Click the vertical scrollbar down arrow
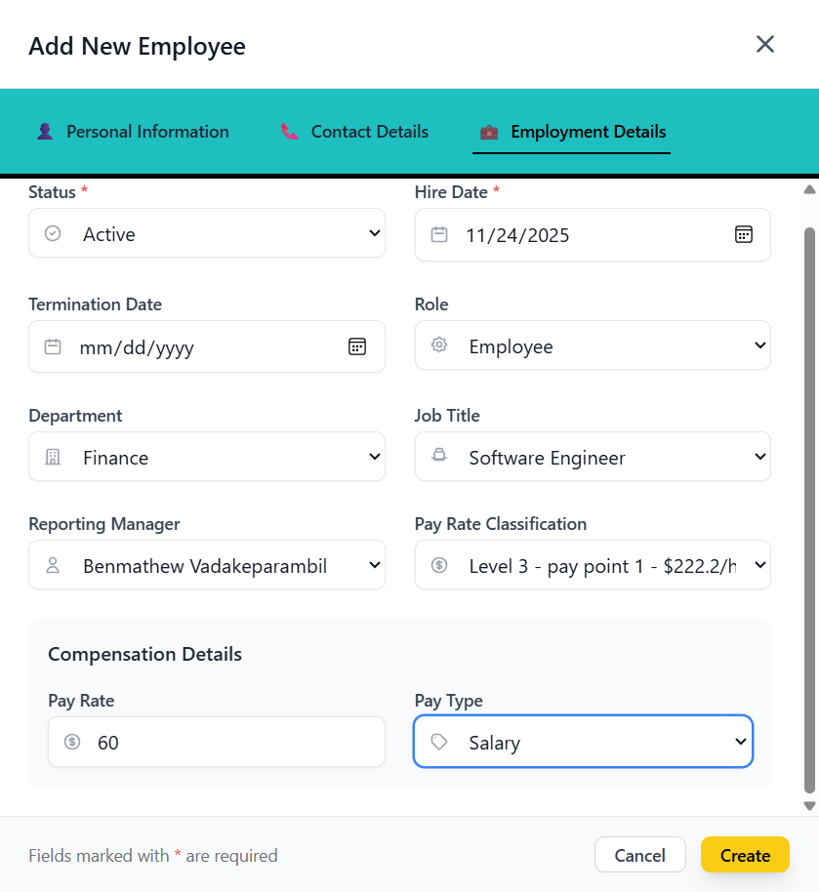 point(808,805)
